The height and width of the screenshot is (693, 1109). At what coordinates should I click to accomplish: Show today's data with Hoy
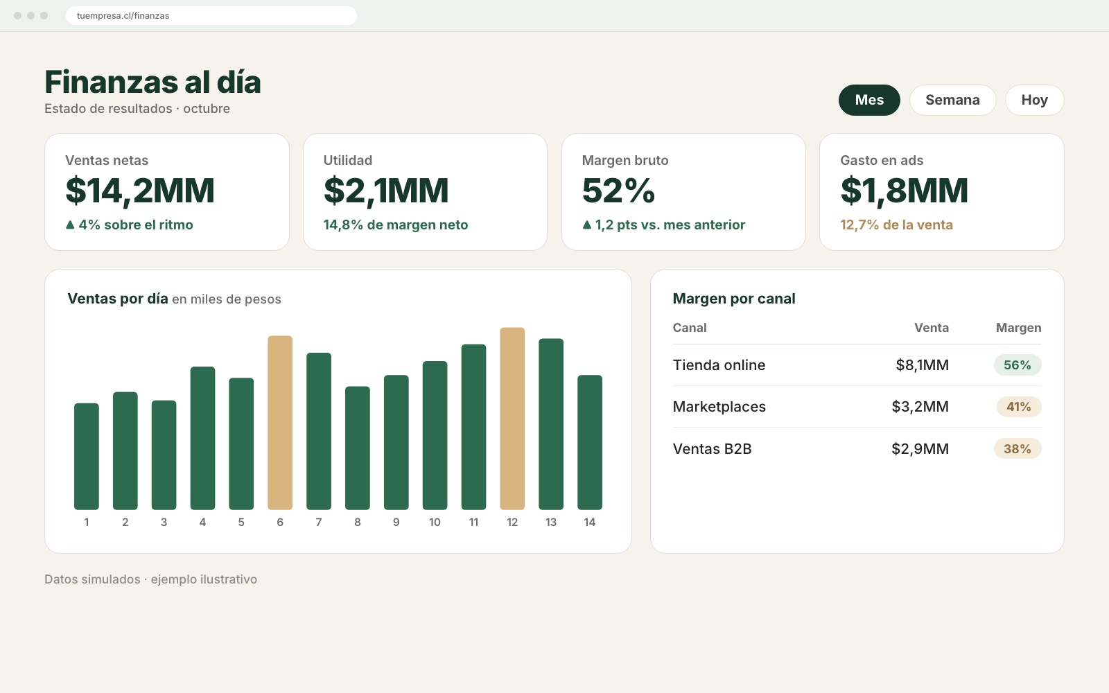[x=1034, y=100]
